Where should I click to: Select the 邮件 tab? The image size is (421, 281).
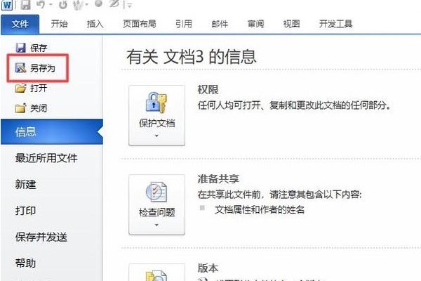click(220, 24)
